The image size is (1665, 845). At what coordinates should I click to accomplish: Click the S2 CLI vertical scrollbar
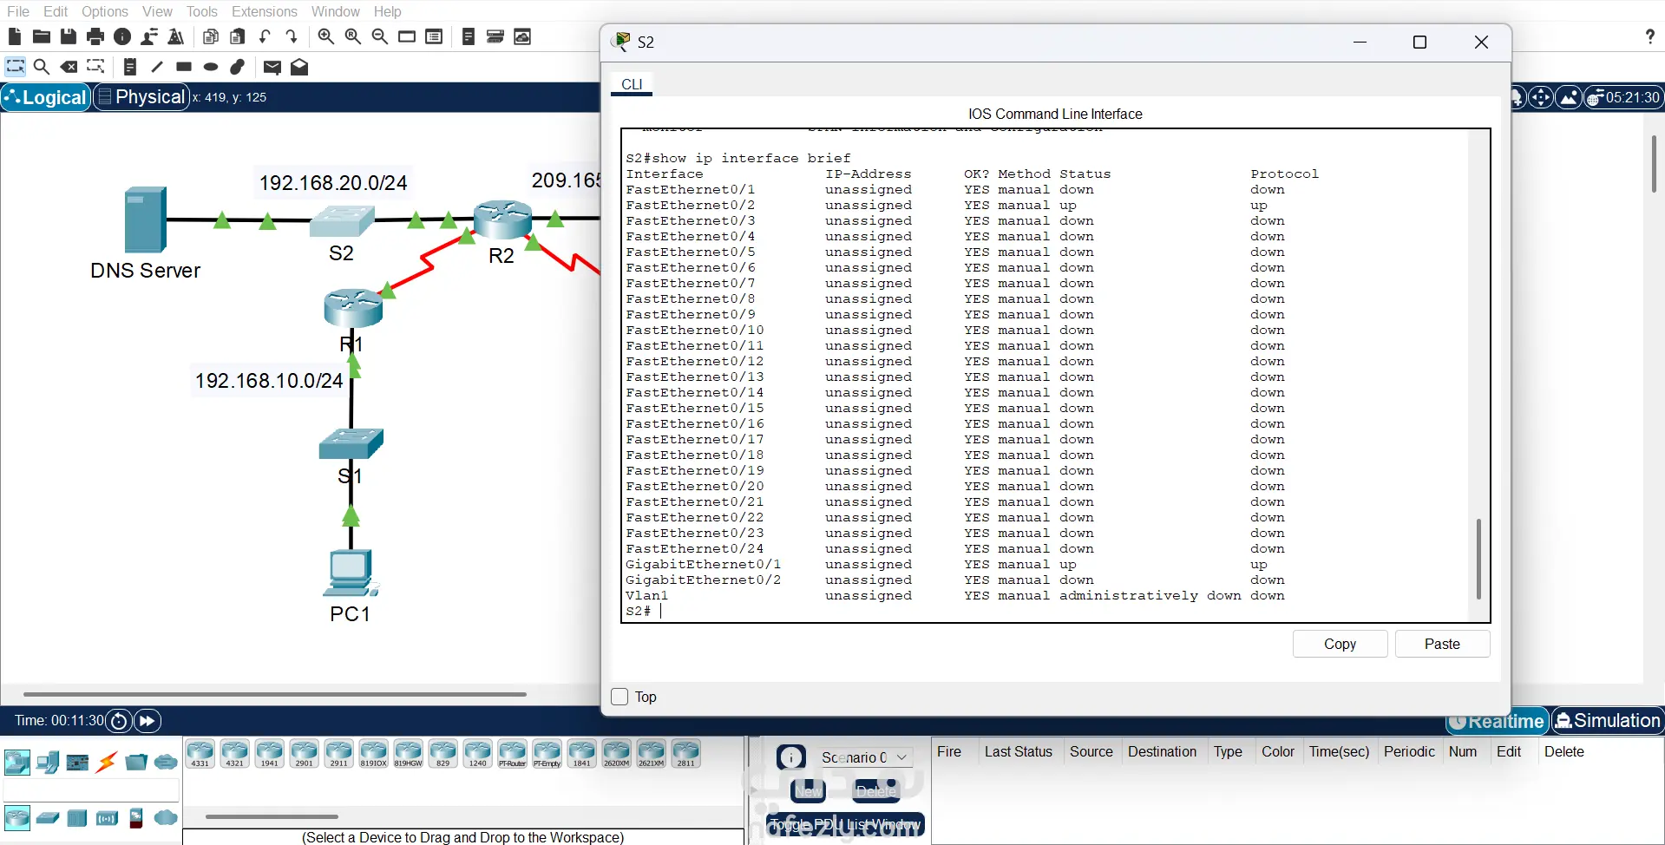pyautogui.click(x=1478, y=559)
